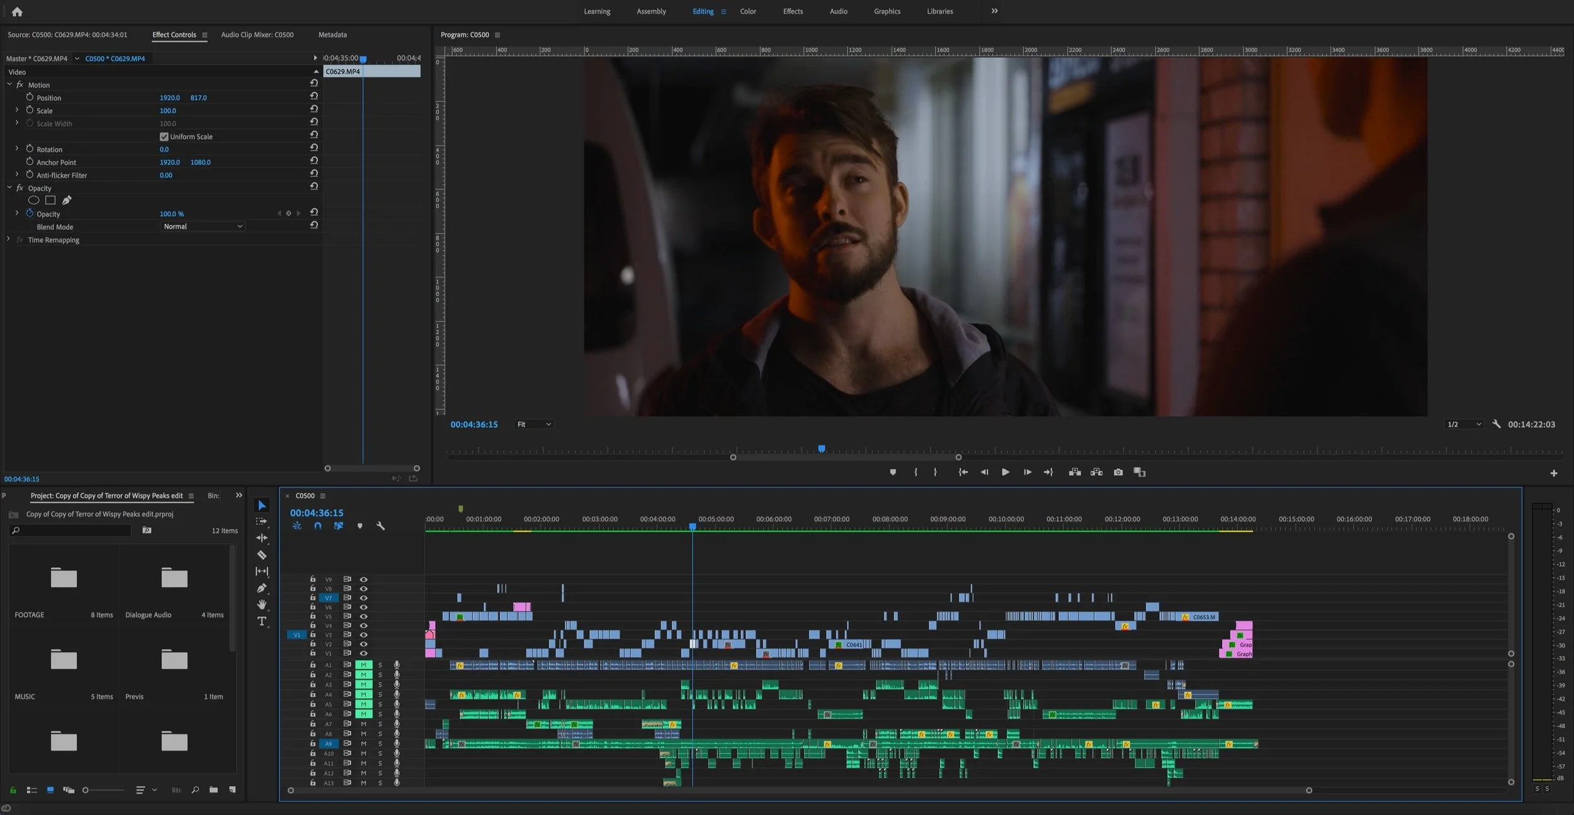Open the Audio Clip Mixer tab
This screenshot has width=1574, height=815.
pyautogui.click(x=257, y=35)
